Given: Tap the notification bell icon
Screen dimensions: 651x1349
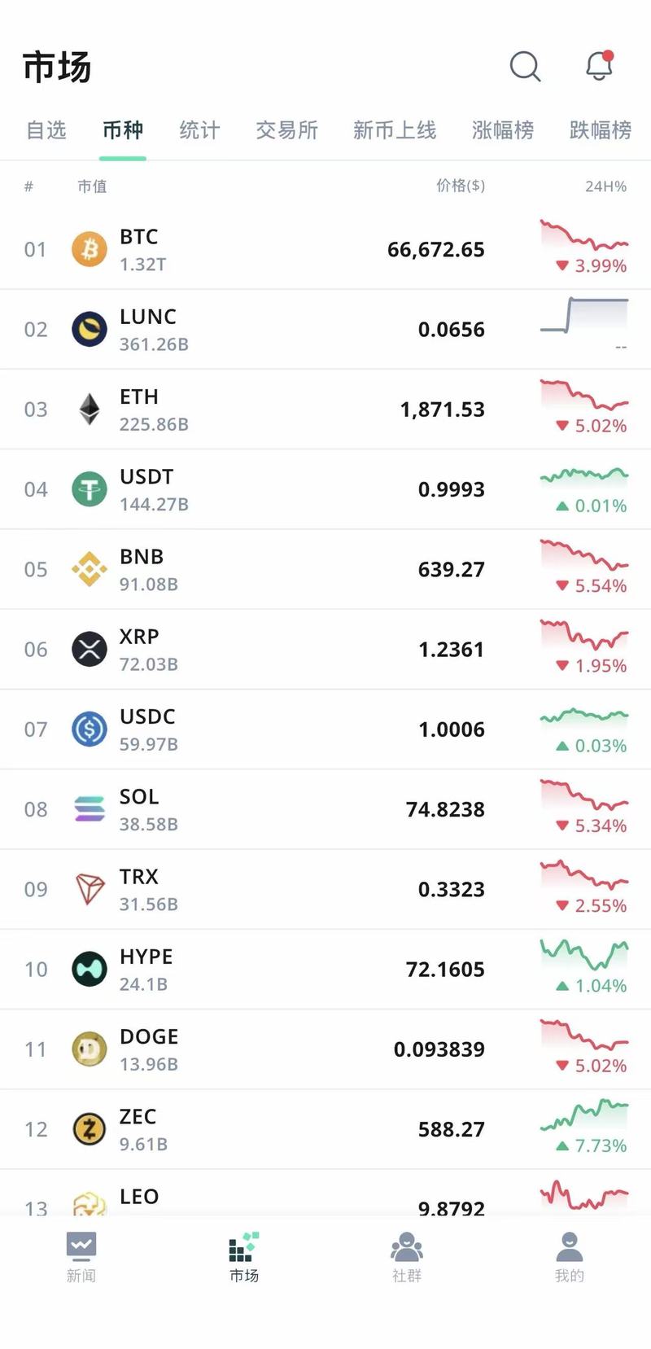Looking at the screenshot, I should pyautogui.click(x=600, y=66).
